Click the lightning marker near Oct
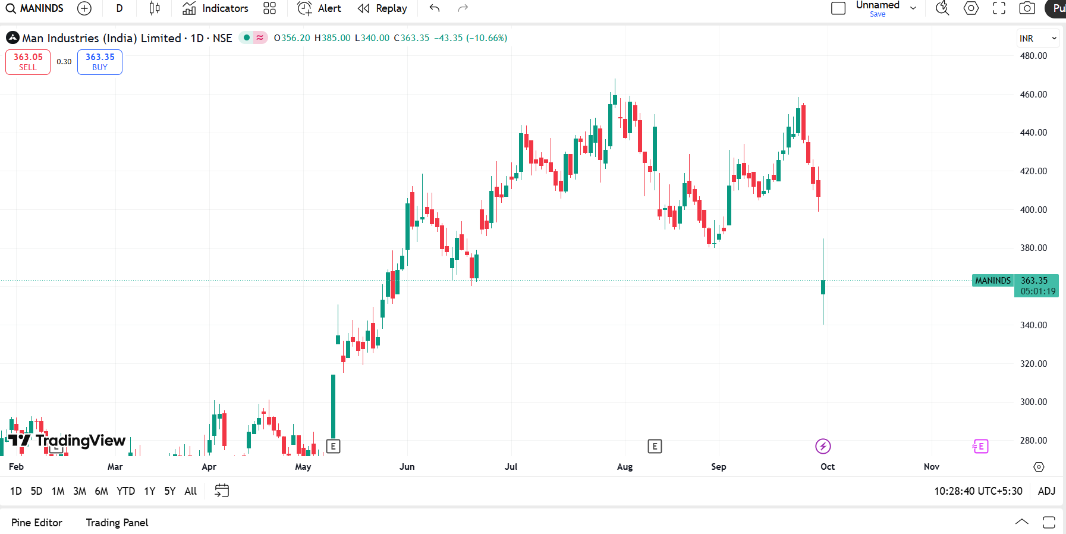Viewport: 1066px width, 534px height. (x=823, y=446)
